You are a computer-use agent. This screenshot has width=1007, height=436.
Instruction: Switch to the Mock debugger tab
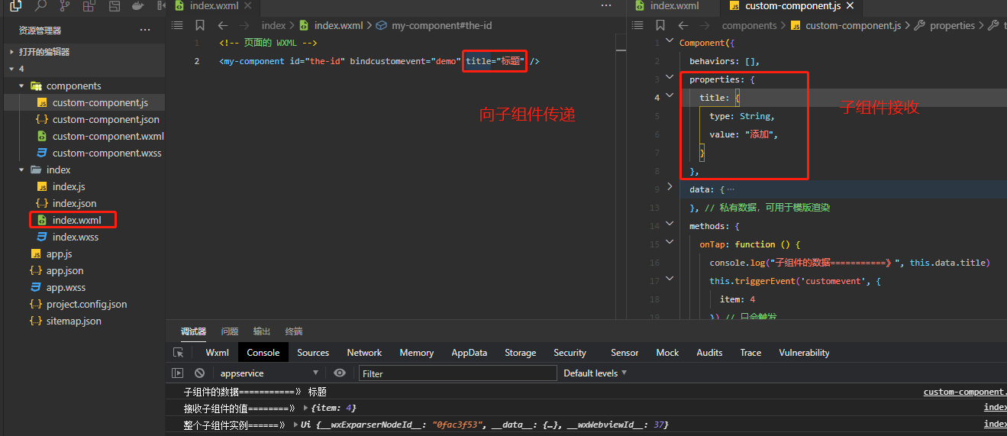[x=667, y=353]
